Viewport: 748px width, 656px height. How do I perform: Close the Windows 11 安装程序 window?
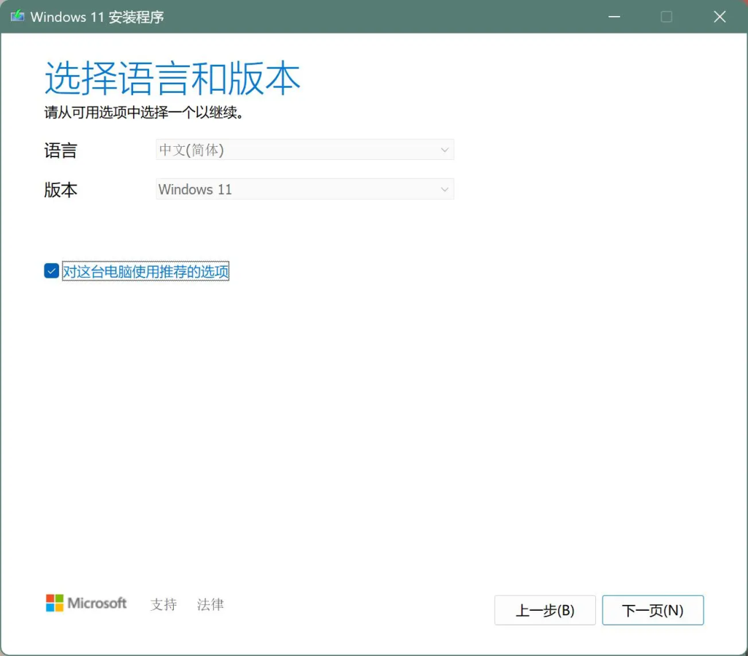click(x=720, y=17)
